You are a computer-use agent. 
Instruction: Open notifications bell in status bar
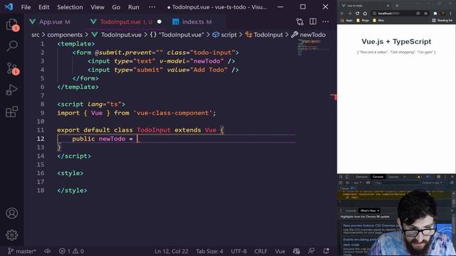(326, 251)
